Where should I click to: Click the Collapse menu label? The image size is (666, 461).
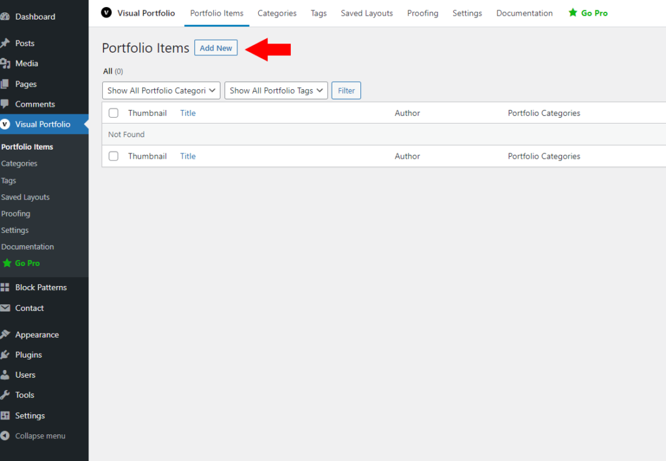coord(40,436)
